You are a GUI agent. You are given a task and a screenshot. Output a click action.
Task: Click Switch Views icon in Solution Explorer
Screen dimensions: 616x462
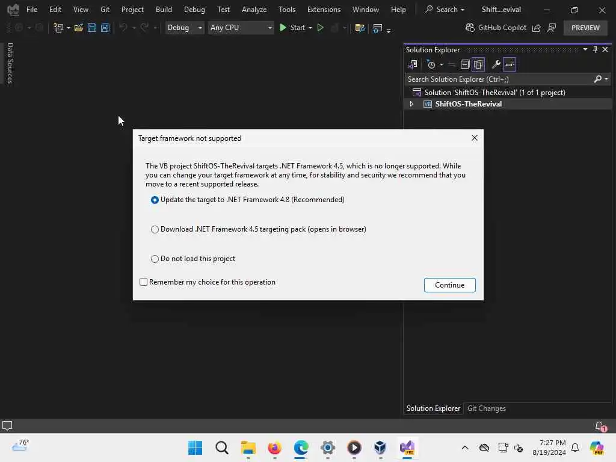(413, 64)
